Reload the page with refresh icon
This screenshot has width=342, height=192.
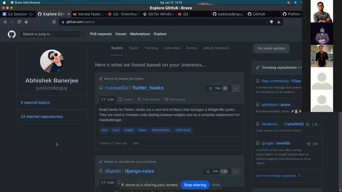point(19,22)
